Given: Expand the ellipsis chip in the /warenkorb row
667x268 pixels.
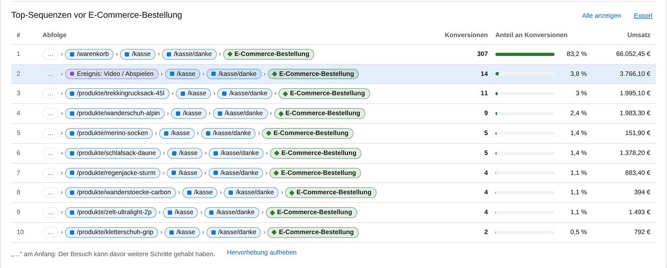Looking at the screenshot, I should point(51,54).
